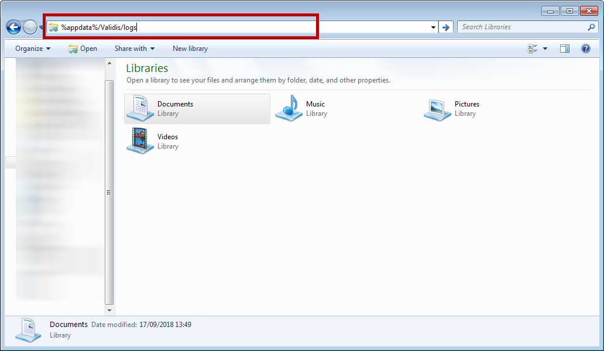
Task: Click the Back navigation arrow button
Action: click(13, 27)
